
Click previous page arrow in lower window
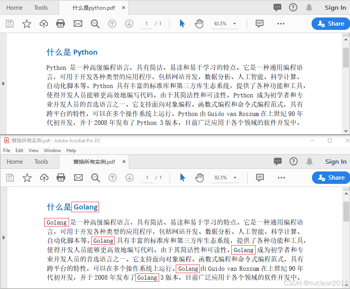pos(113,178)
